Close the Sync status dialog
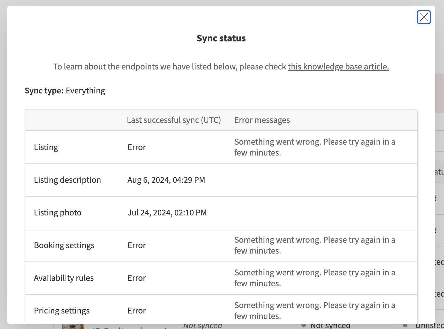Viewport: 444px width, 329px height. 424,17
